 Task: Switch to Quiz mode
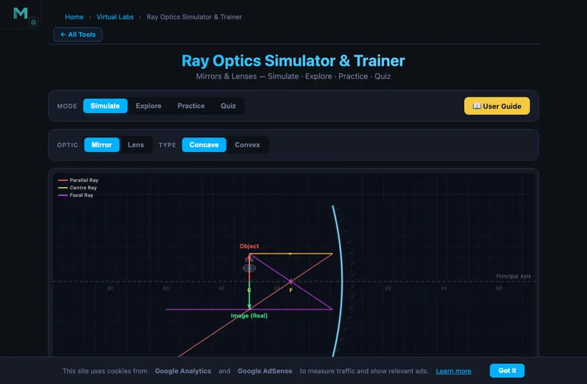229,106
